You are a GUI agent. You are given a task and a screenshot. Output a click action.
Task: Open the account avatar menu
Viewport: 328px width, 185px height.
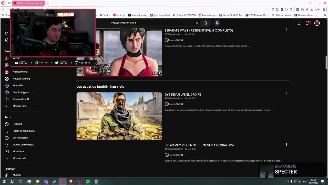[317, 23]
